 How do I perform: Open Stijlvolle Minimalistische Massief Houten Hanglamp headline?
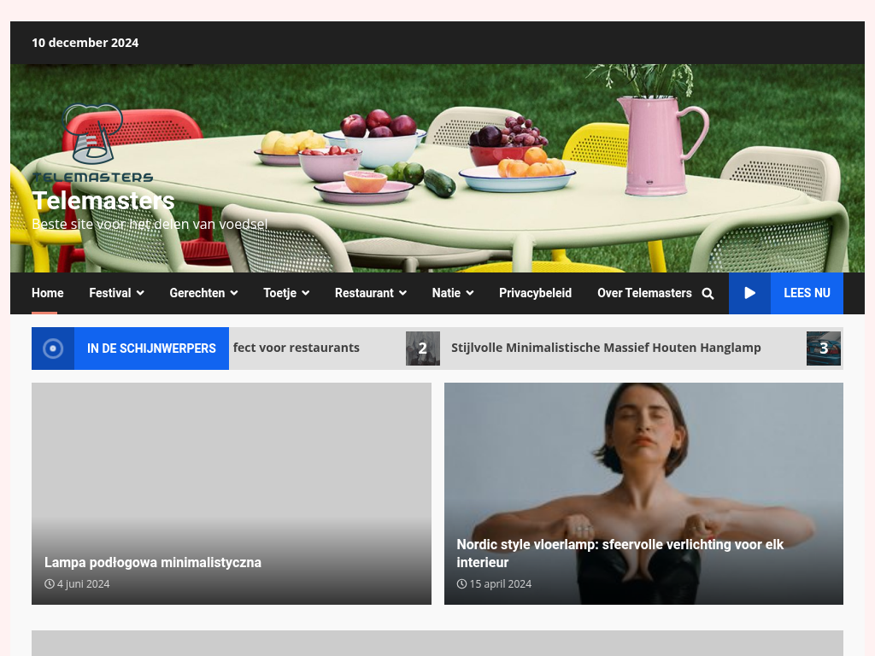(x=605, y=348)
